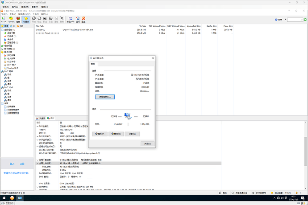Viewport: 308px width, 205px height.
Task: Select the Torrent Archive (种子存档 (3)) item
Action: pyautogui.click(x=8, y=49)
